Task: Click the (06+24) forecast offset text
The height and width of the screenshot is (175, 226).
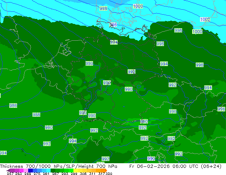Action: (211, 166)
